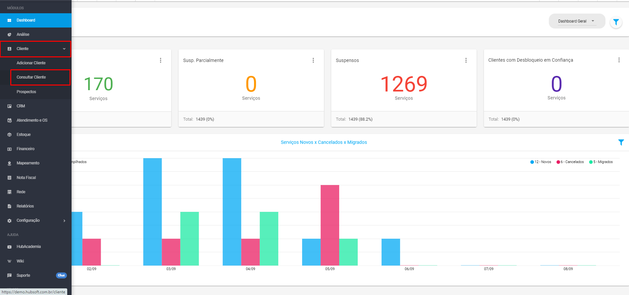Click the green Migrados bar for 03/09
The height and width of the screenshot is (295, 629).
pos(189,239)
